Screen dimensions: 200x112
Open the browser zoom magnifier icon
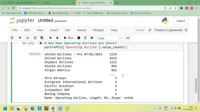pos(165,8)
